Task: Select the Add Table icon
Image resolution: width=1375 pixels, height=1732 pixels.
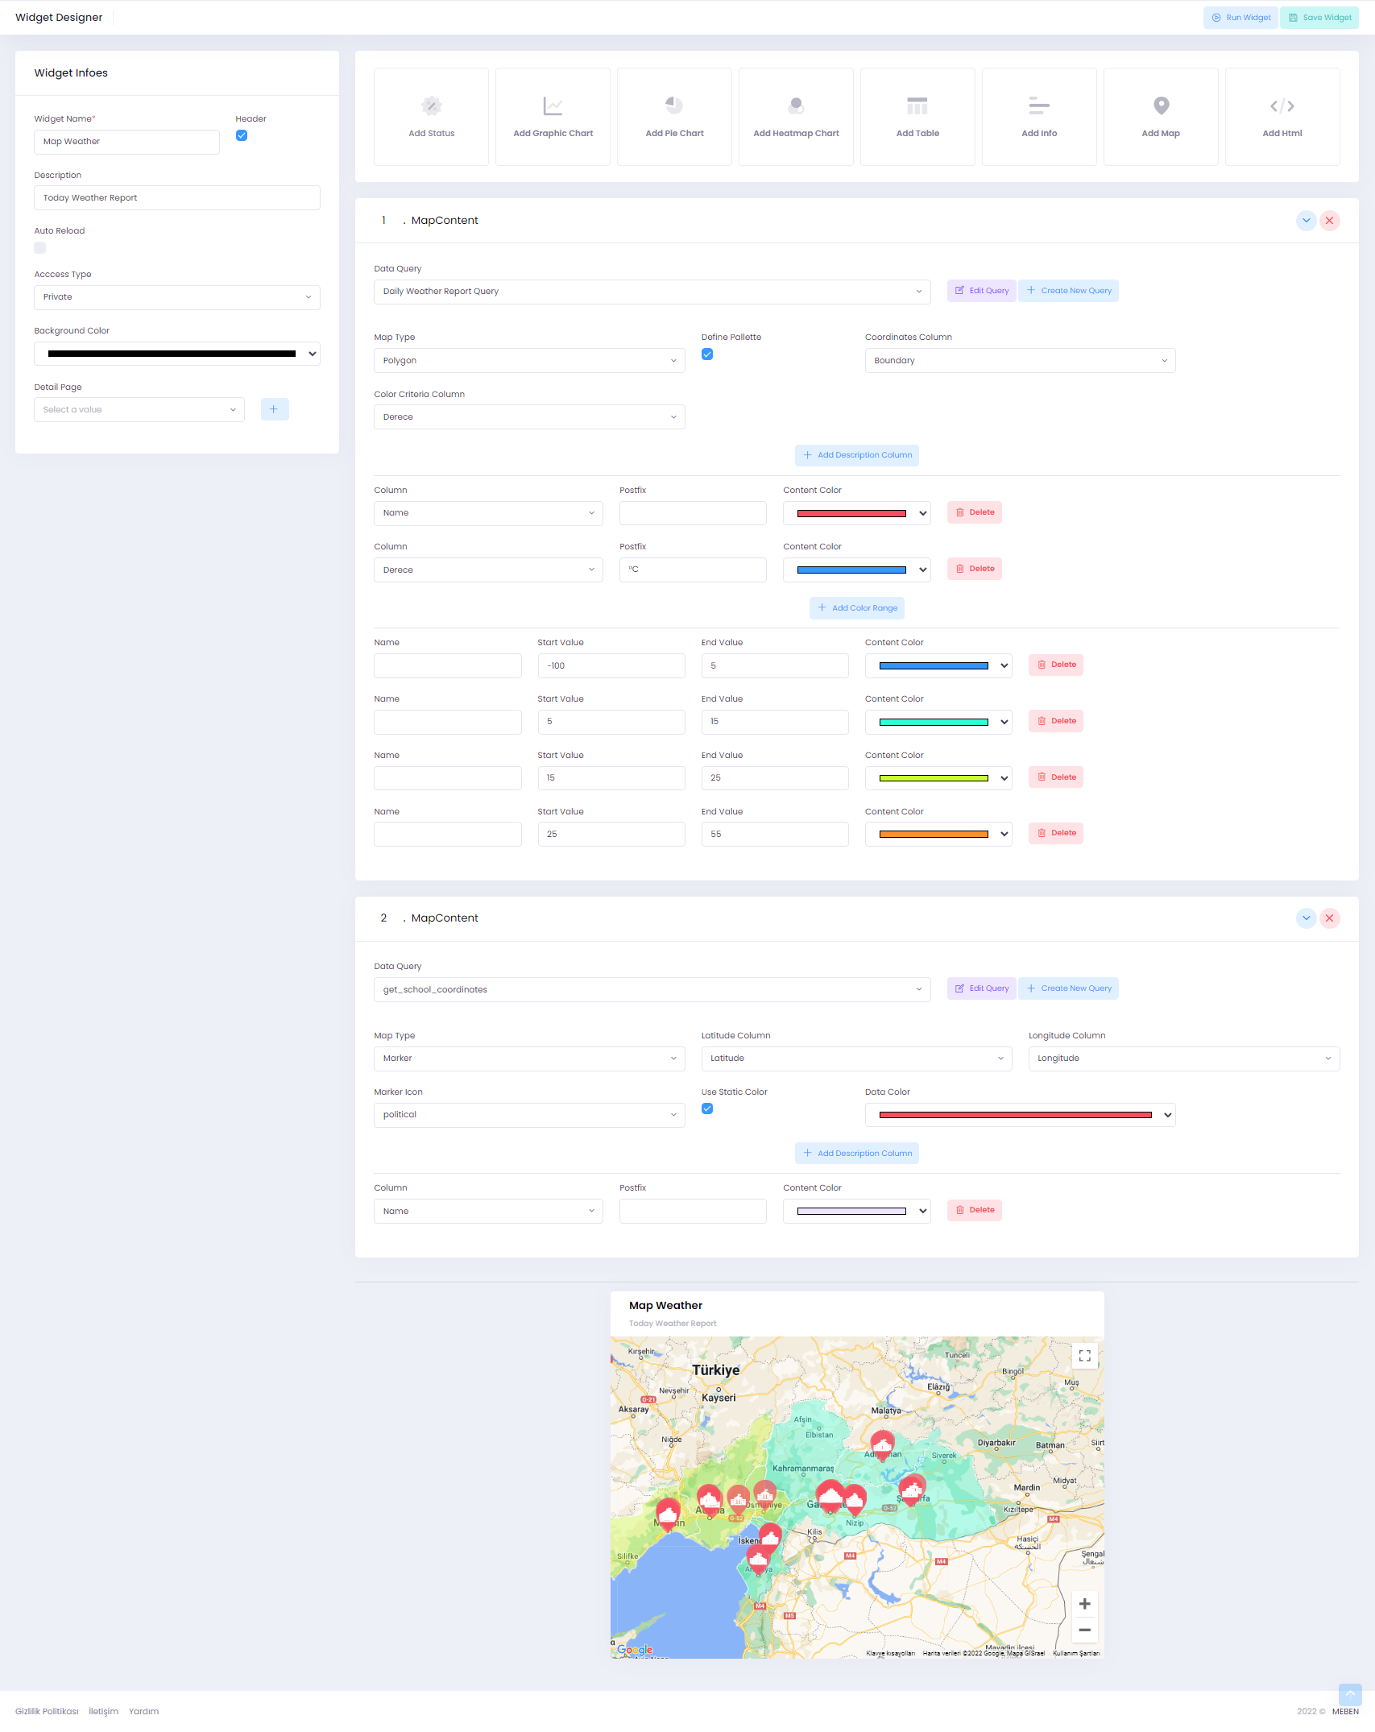Action: (917, 106)
